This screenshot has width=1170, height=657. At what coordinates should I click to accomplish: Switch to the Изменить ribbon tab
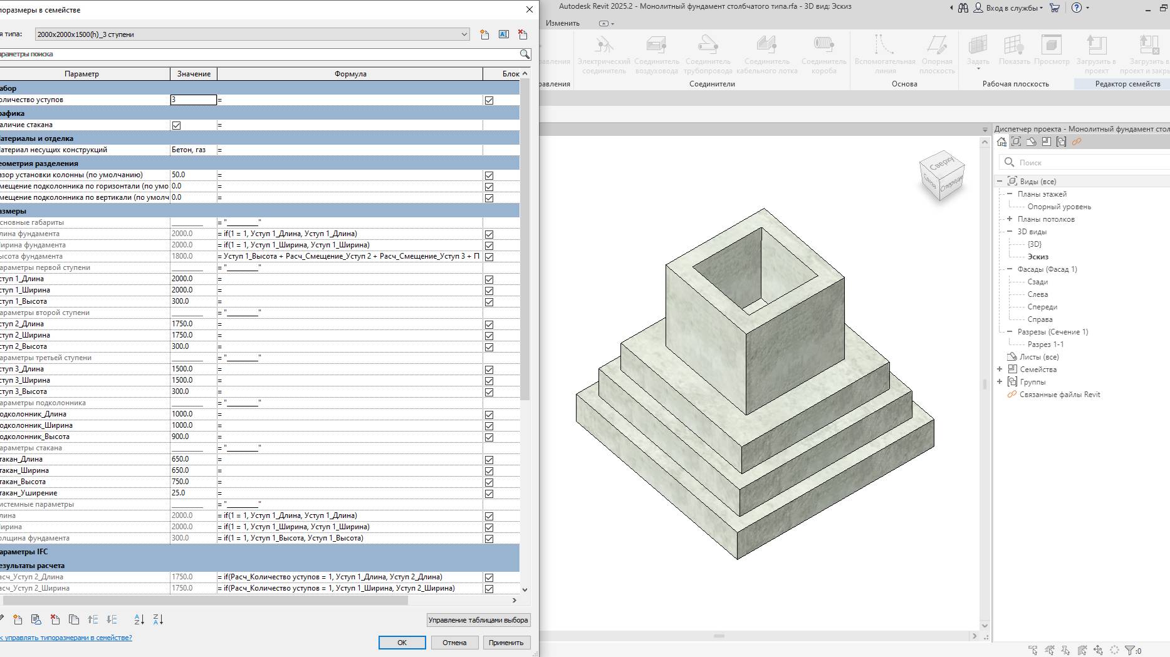coord(562,23)
